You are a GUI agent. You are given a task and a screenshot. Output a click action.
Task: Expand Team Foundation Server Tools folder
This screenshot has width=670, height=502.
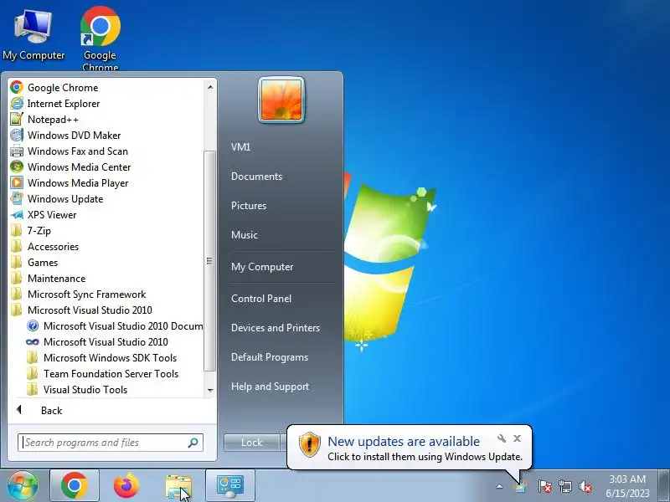(x=102, y=374)
